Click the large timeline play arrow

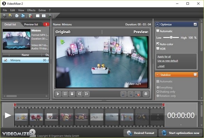8,115
